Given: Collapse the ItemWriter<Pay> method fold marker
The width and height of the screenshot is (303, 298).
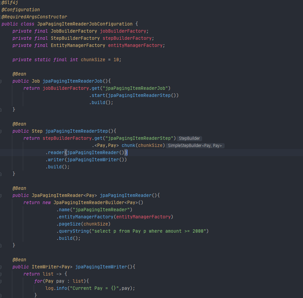Looking at the screenshot, I should pos(1,267).
